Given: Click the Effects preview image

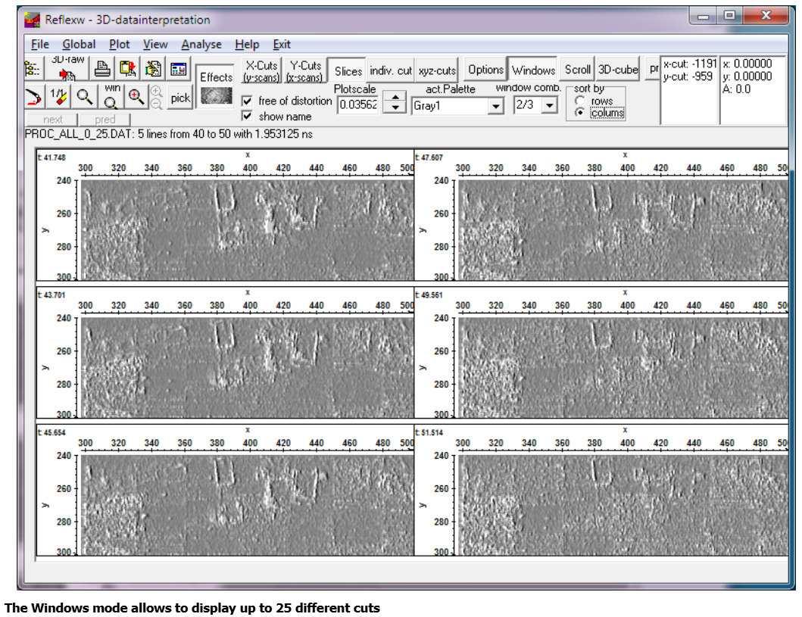Looking at the screenshot, I should [x=217, y=96].
